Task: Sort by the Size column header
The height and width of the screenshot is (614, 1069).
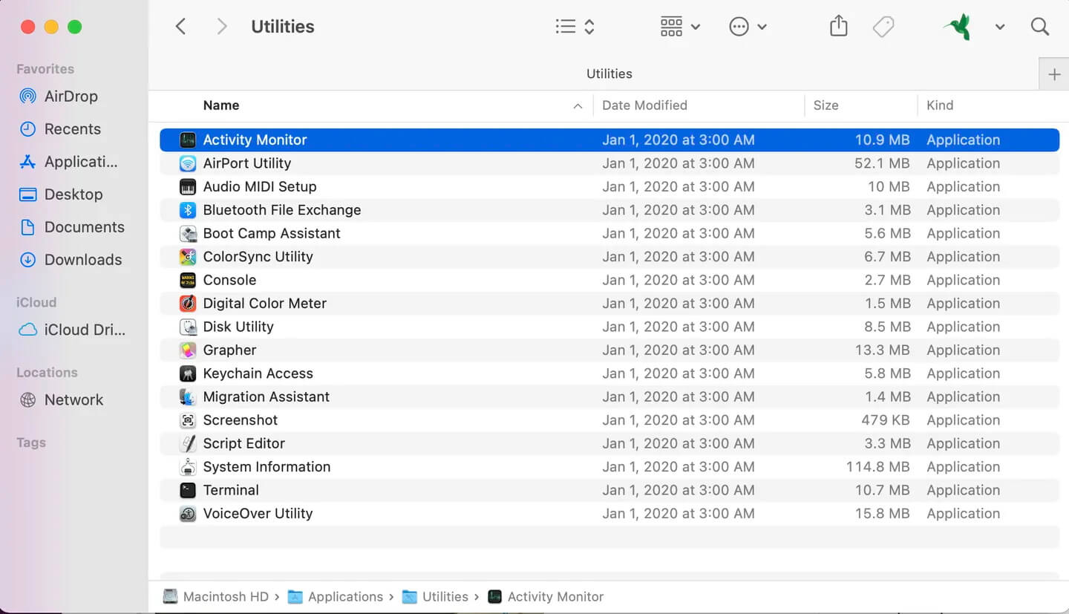Action: tap(826, 105)
